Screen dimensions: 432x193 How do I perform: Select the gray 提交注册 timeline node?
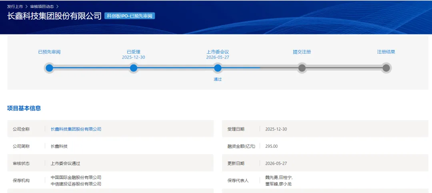tap(302, 68)
